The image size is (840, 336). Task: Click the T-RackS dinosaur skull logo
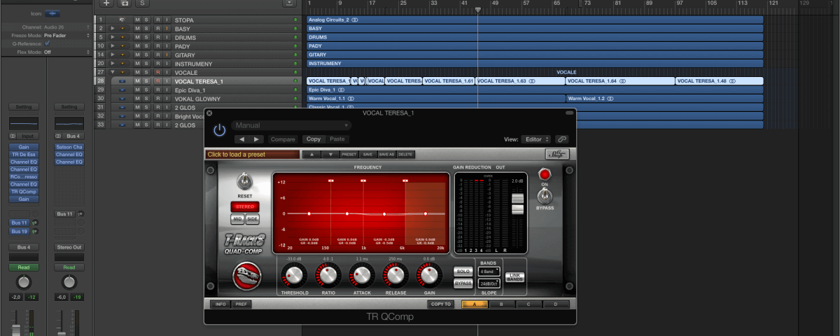point(246,274)
